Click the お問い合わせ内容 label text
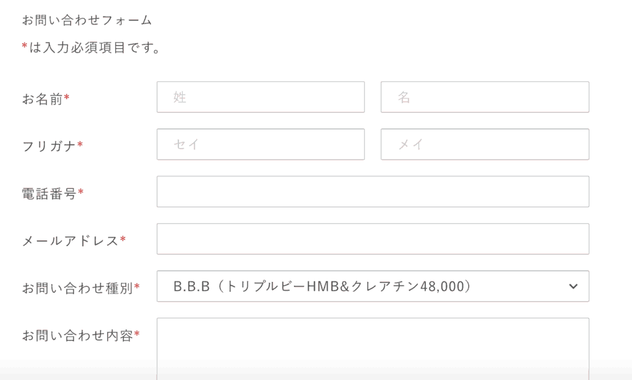The height and width of the screenshot is (380, 632). tap(77, 336)
